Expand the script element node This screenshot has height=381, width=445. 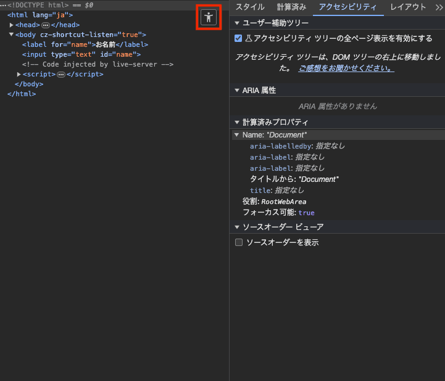coord(19,75)
